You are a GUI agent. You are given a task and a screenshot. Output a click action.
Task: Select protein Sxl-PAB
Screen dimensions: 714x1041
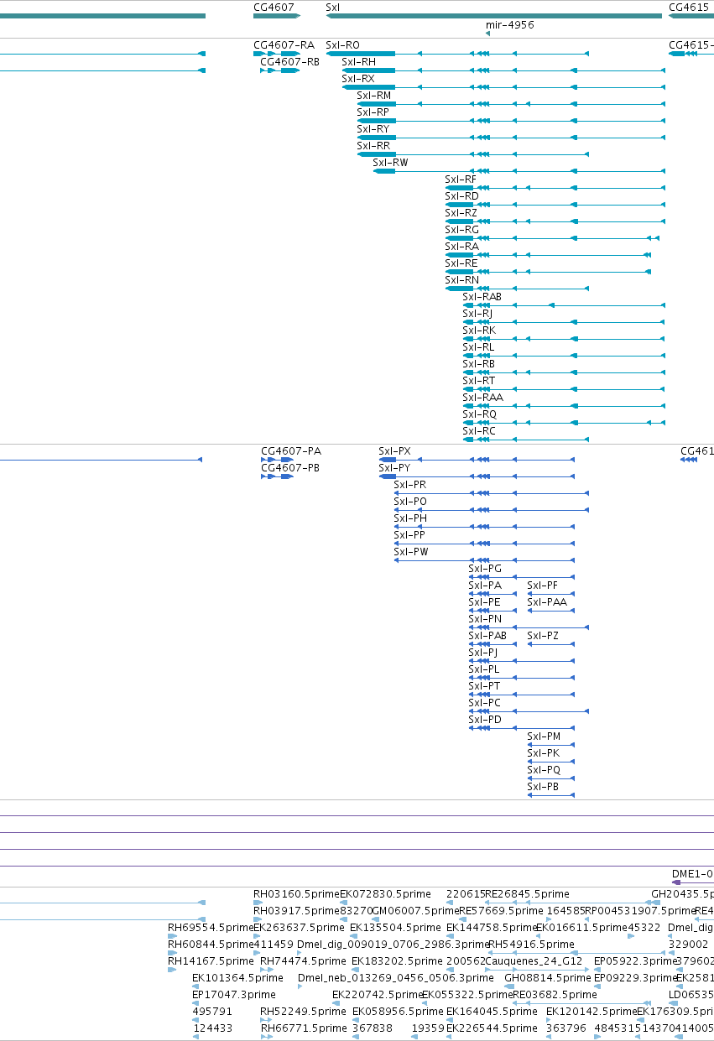[487, 636]
